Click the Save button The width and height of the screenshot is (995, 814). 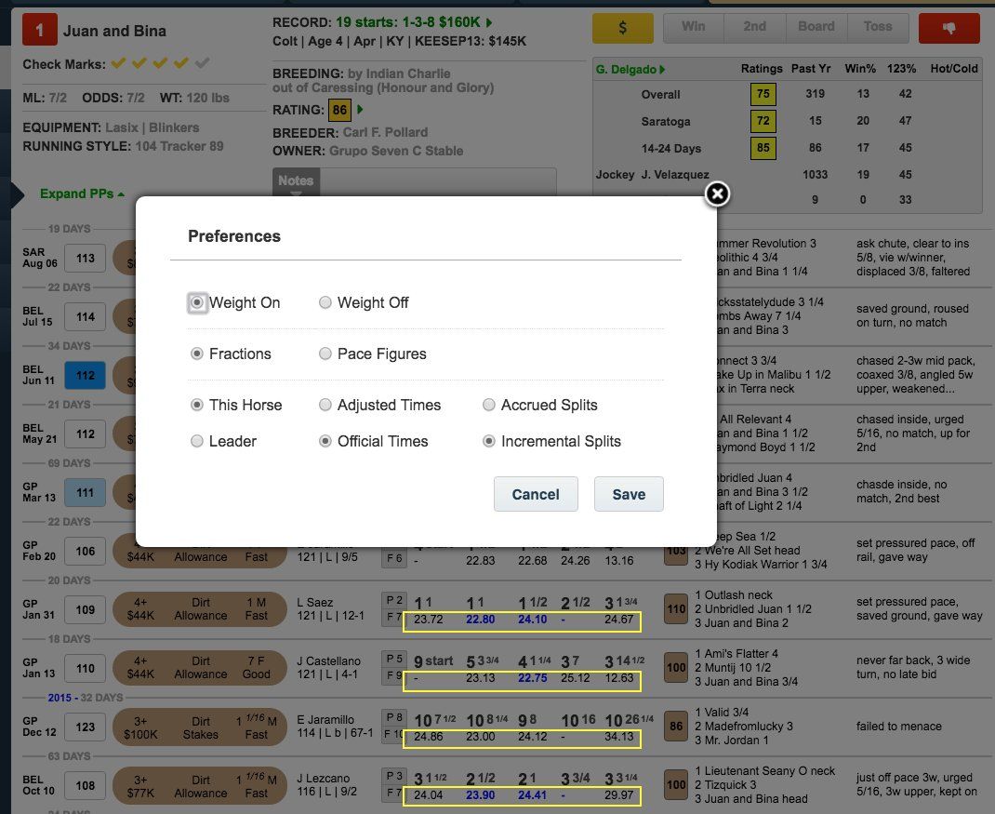coord(629,494)
